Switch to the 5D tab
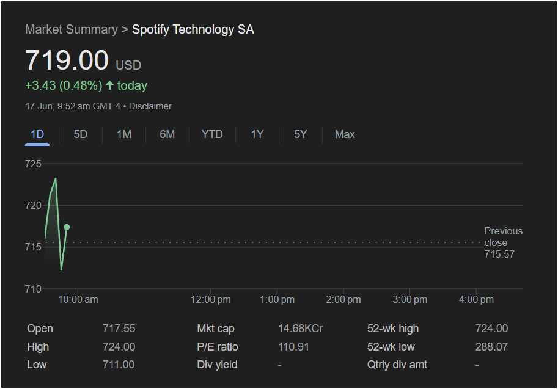Screen dimensions: 558x389 click(x=81, y=134)
